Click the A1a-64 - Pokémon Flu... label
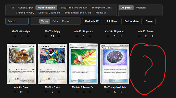 pyautogui.click(x=83, y=87)
